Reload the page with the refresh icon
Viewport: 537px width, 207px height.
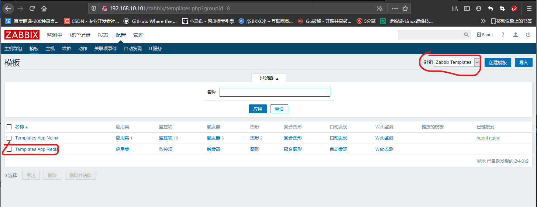click(x=32, y=8)
